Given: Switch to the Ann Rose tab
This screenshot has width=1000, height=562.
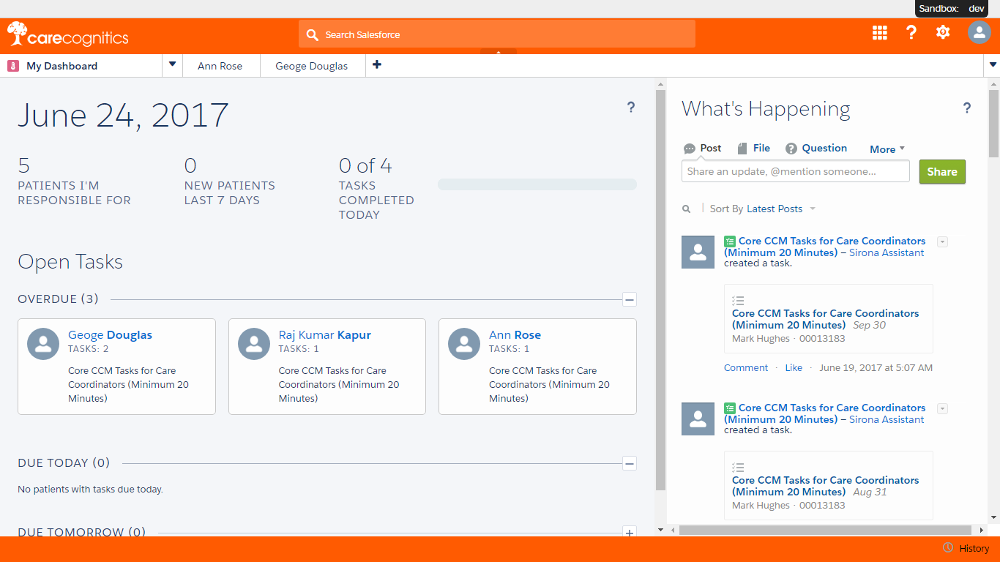Looking at the screenshot, I should 220,66.
